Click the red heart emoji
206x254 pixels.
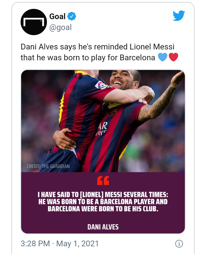[x=173, y=57]
